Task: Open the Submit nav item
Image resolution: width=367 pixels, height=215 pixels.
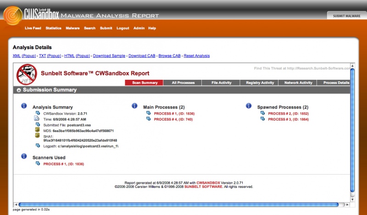Action: [x=106, y=28]
